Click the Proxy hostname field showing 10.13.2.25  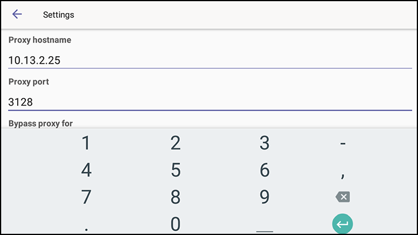click(x=210, y=60)
